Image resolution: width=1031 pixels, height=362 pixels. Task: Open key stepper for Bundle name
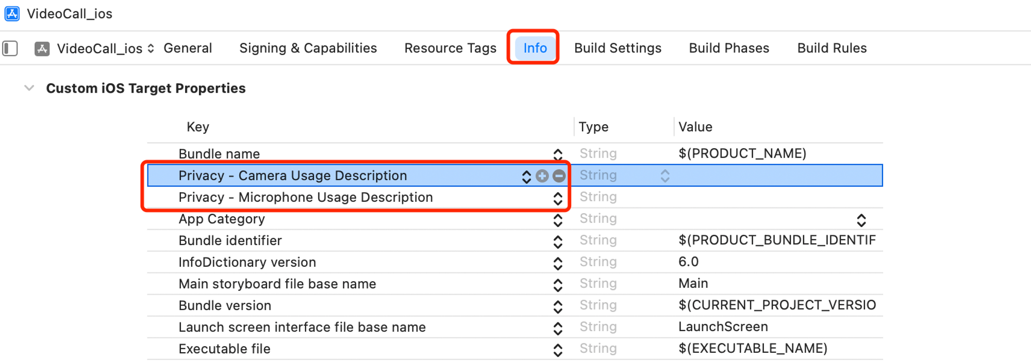558,154
